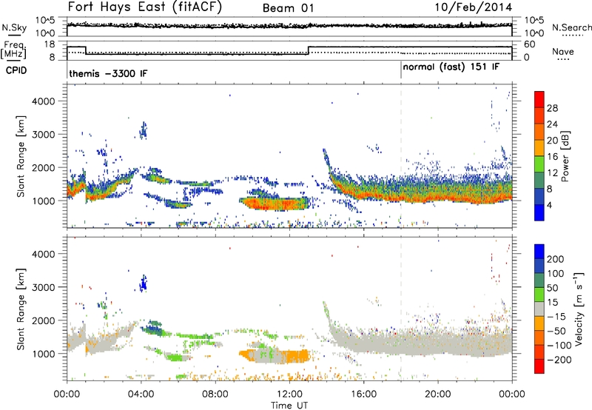Image resolution: width=592 pixels, height=410 pixels.
Task: Click the 'CPID' label
Action: [x=16, y=70]
